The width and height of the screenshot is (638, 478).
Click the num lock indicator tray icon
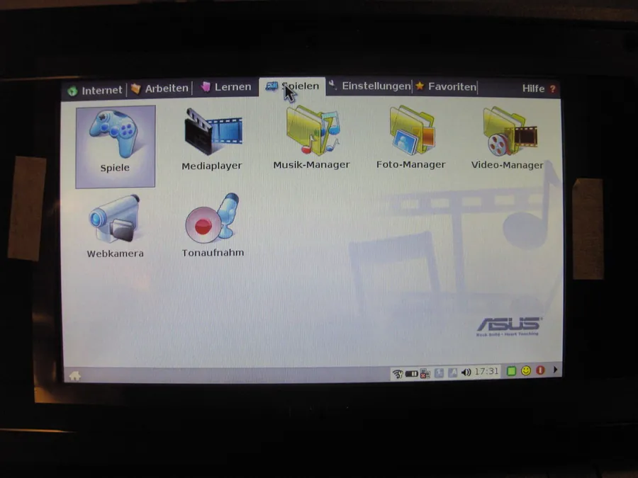[x=439, y=372]
